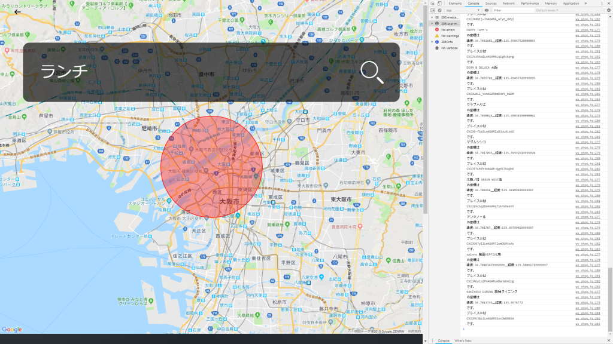Open source link beside 'アンテノール' log
Screen dimensions: 613x344
tap(588, 217)
